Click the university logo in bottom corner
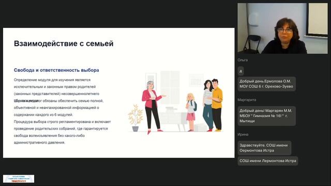This screenshot has height=186, width=331. [19, 179]
